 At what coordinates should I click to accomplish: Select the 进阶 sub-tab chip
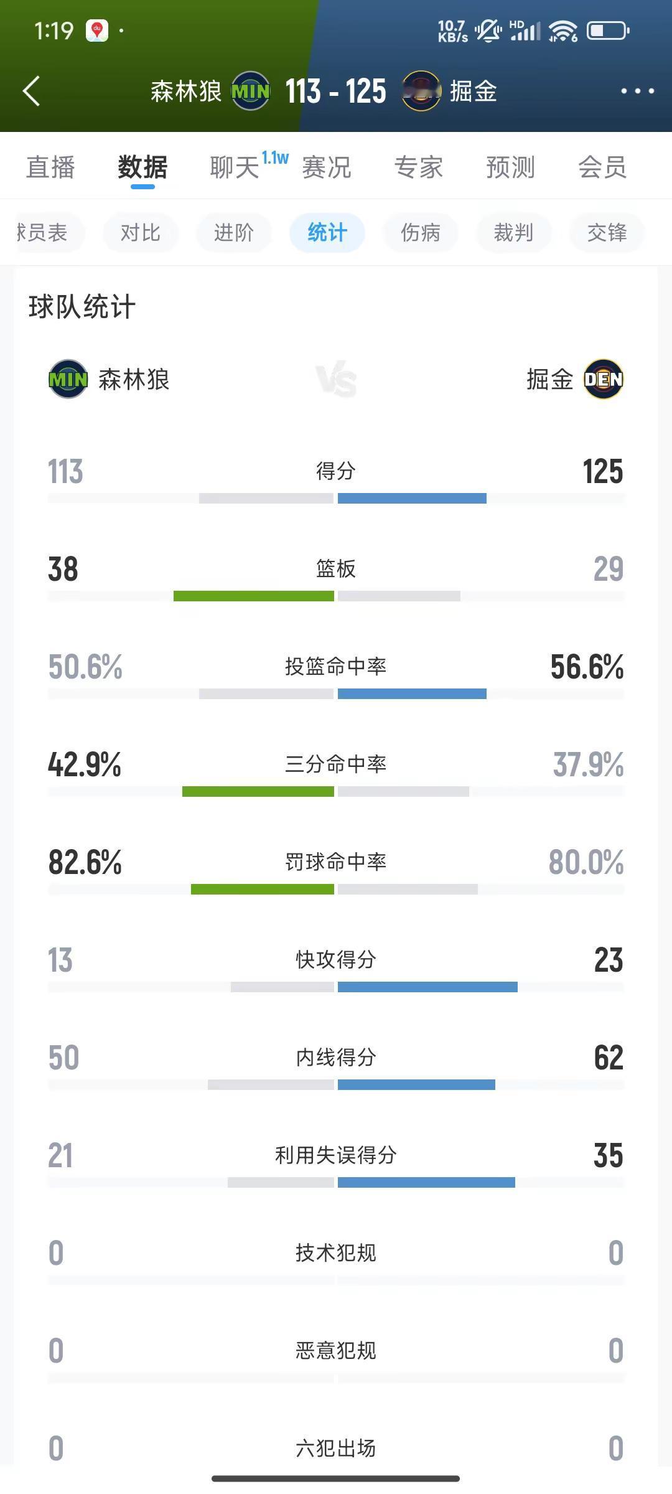234,233
